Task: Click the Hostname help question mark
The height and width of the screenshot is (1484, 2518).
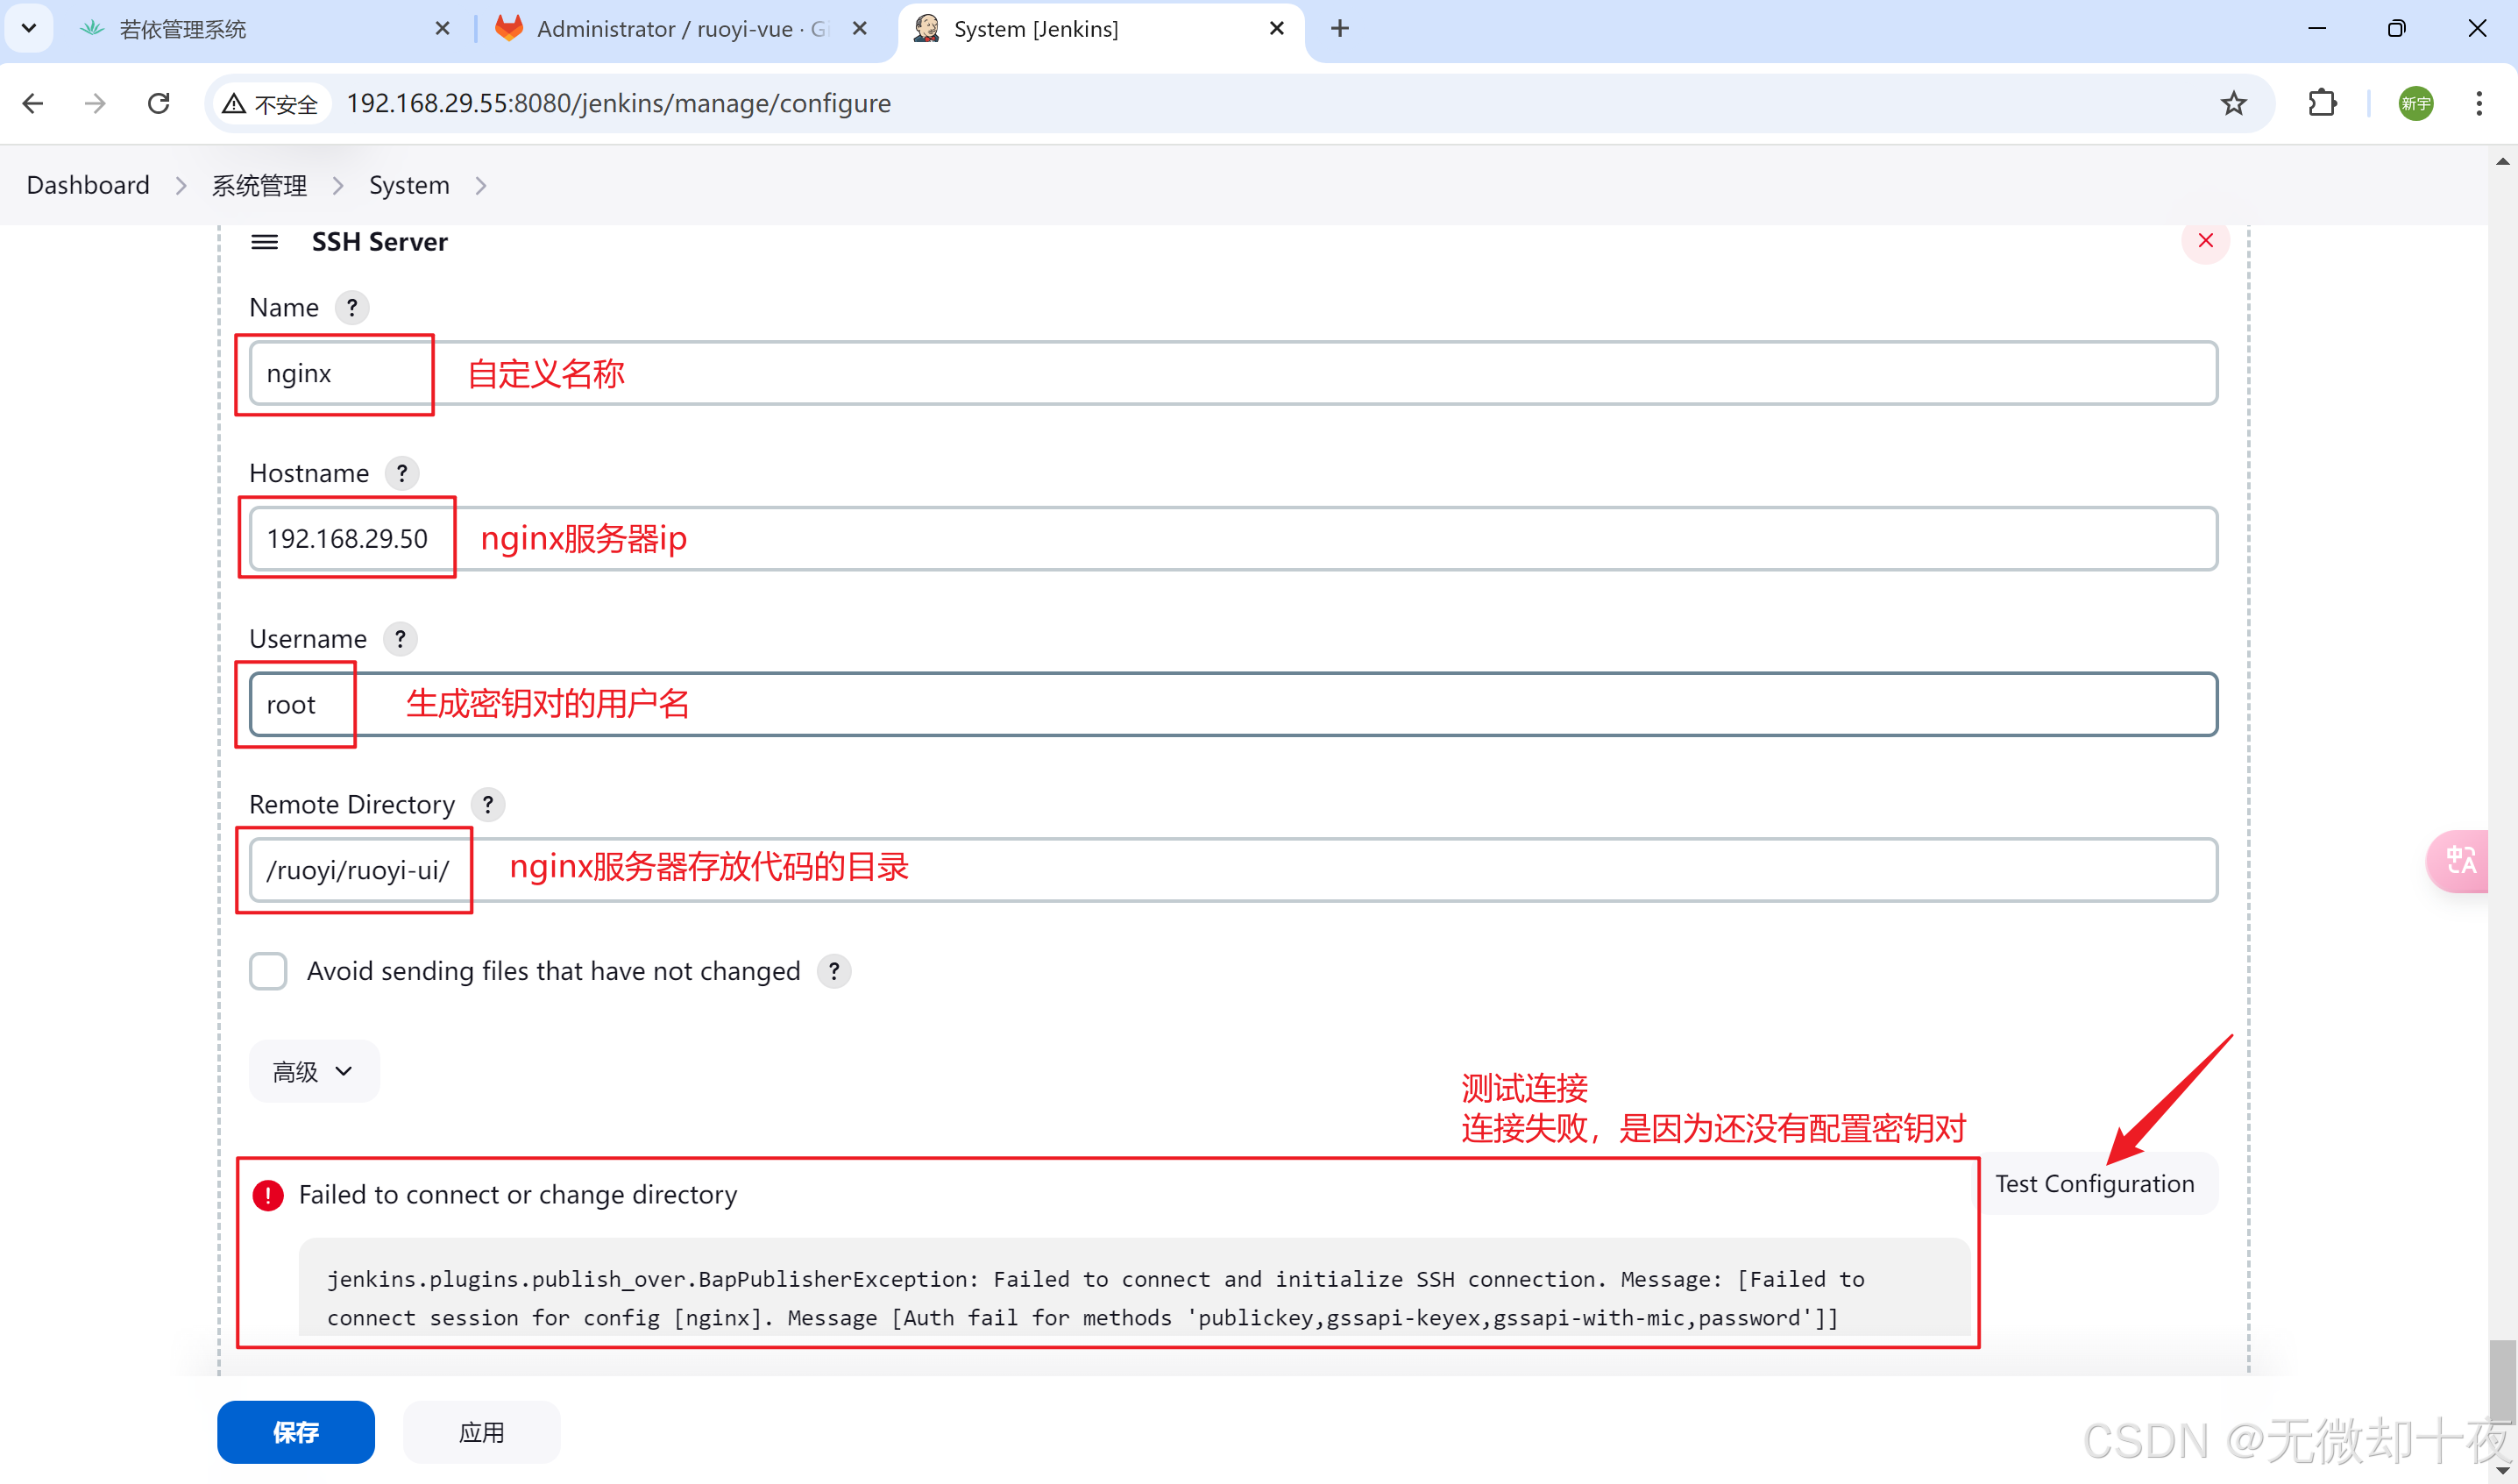Action: pyautogui.click(x=401, y=473)
